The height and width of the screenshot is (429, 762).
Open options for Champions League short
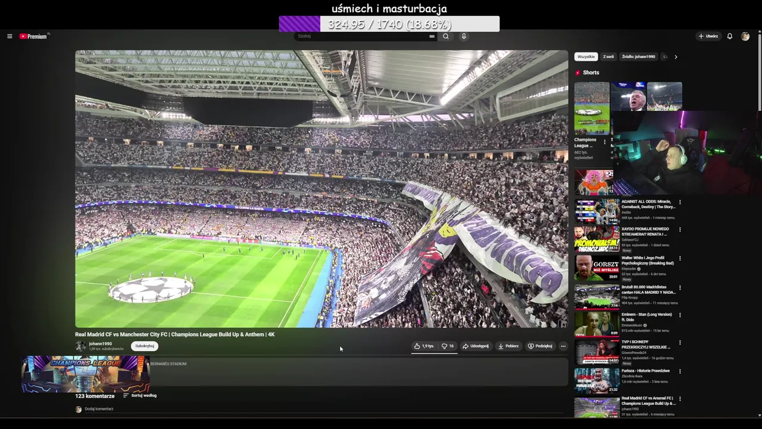point(605,142)
